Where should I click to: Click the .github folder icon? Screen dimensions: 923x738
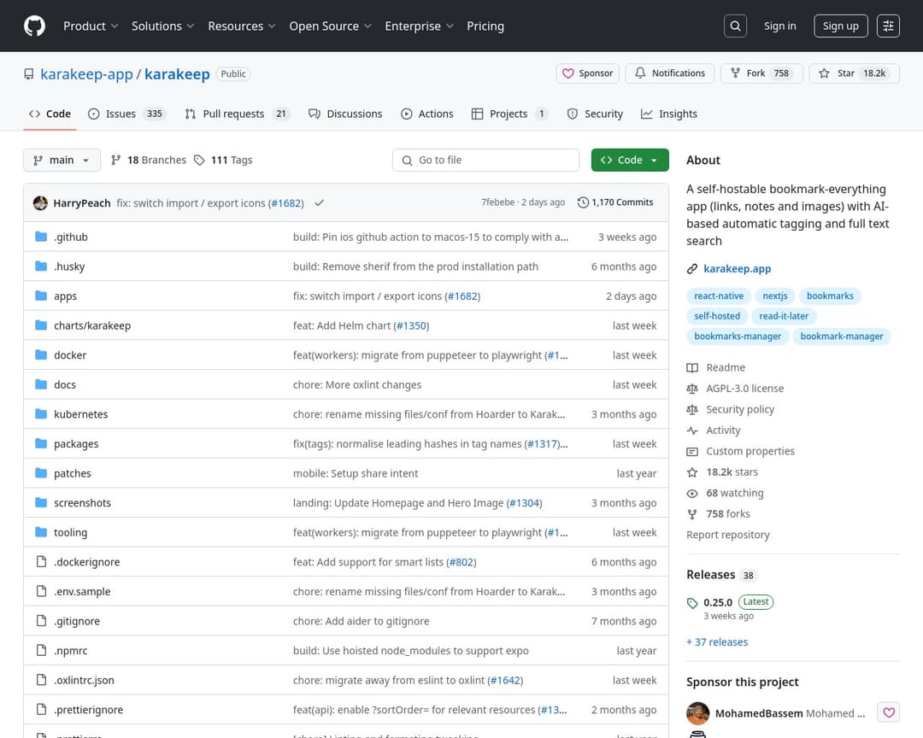point(41,237)
